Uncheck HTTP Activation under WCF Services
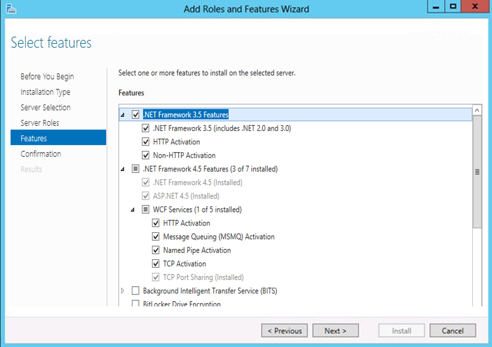492x347 pixels. point(156,223)
